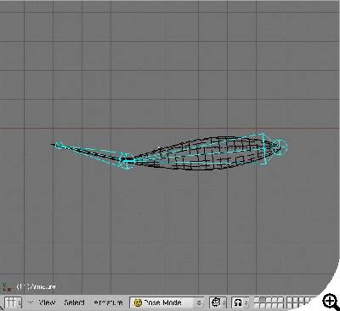Click the pivot point icon

(x=237, y=302)
